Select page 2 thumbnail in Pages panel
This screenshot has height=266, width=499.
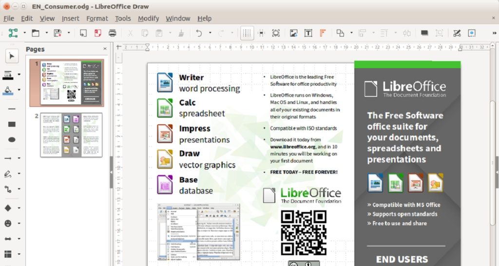71,134
